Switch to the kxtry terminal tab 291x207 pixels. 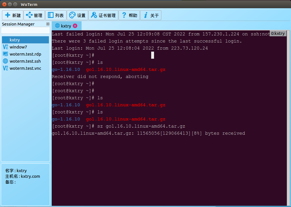(x=66, y=26)
